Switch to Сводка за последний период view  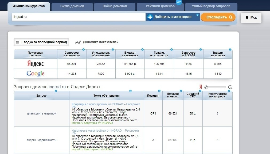pyautogui.click(x=41, y=42)
